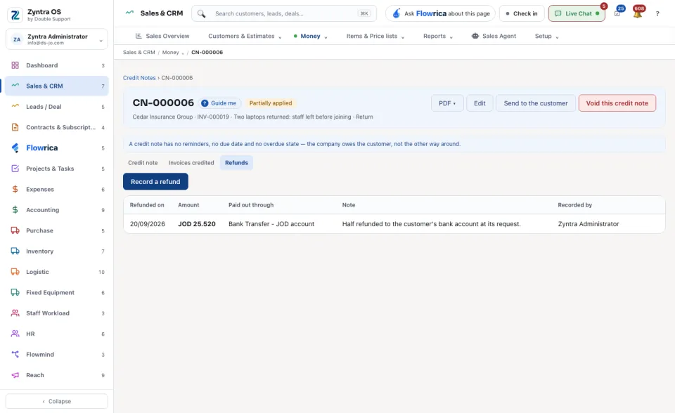This screenshot has width=675, height=413.
Task: Click Bank Transfer - JOD account cell
Action: point(271,223)
